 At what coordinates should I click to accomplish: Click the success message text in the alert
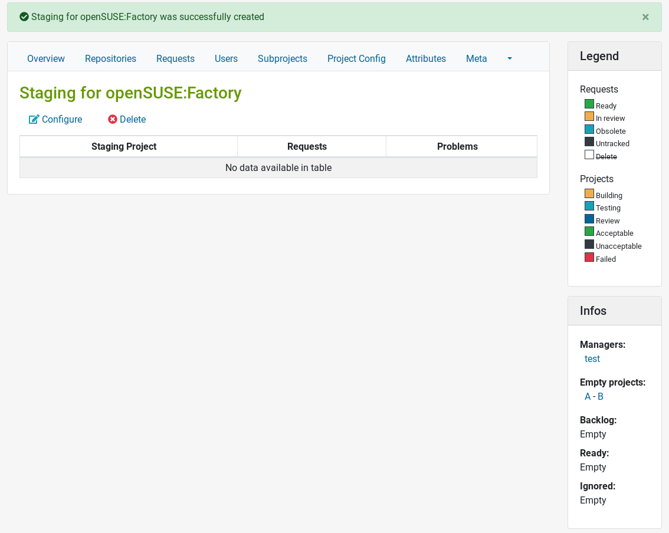pyautogui.click(x=147, y=17)
